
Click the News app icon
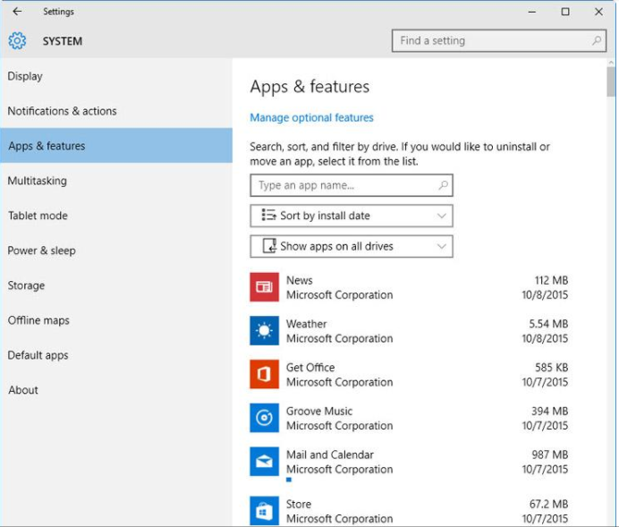click(x=264, y=287)
